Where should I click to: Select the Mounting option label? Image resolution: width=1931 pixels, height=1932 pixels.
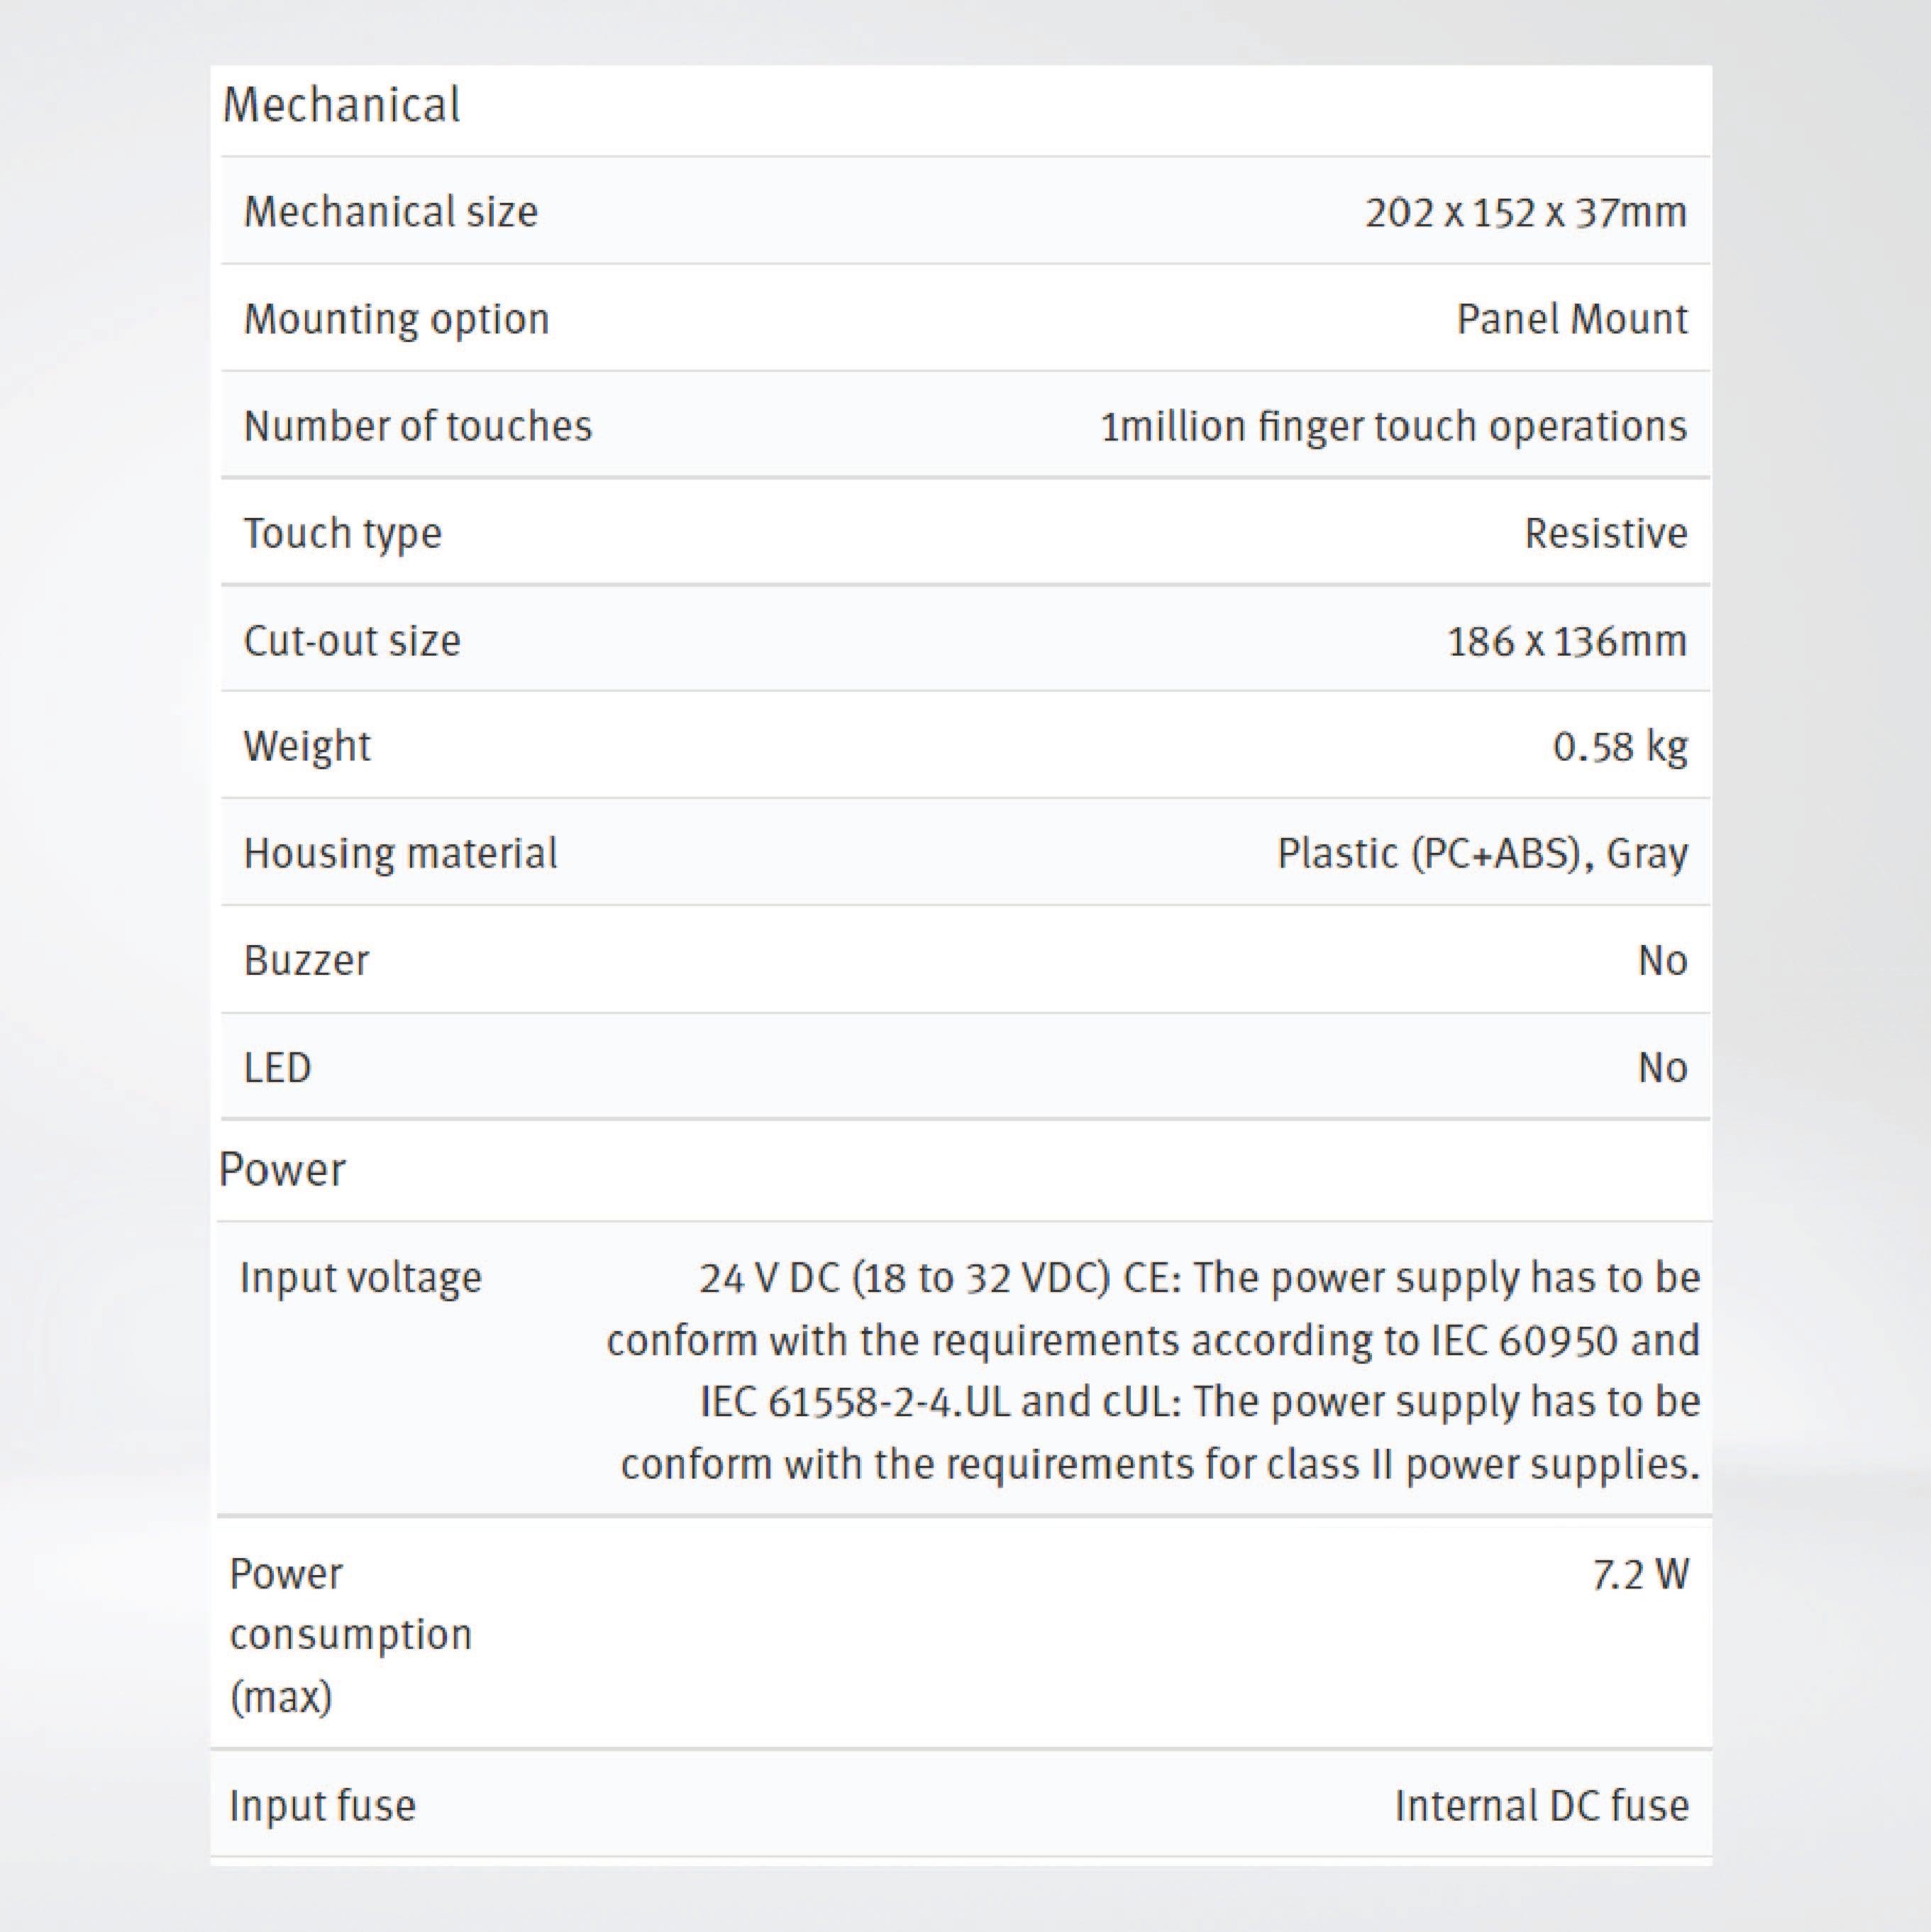pos(396,319)
